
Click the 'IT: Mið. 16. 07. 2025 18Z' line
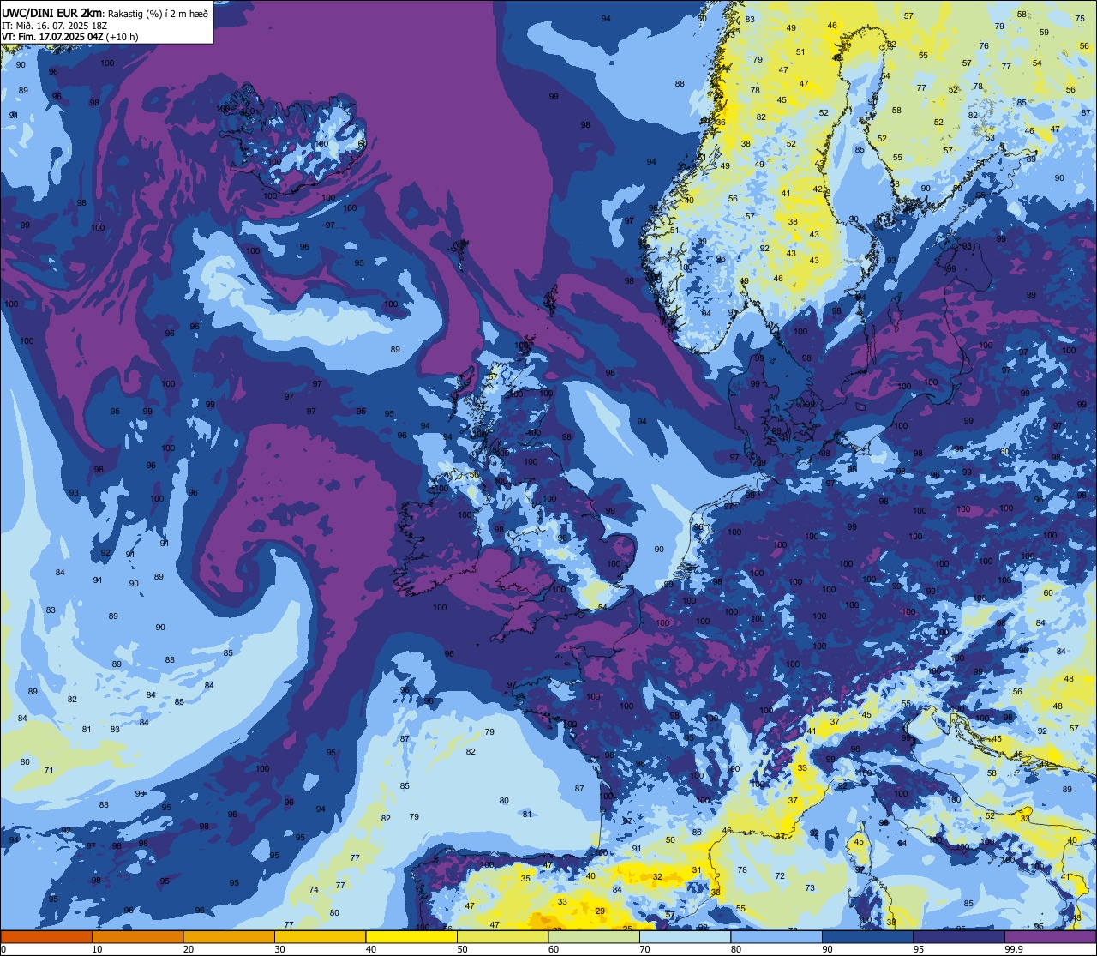tap(54, 26)
